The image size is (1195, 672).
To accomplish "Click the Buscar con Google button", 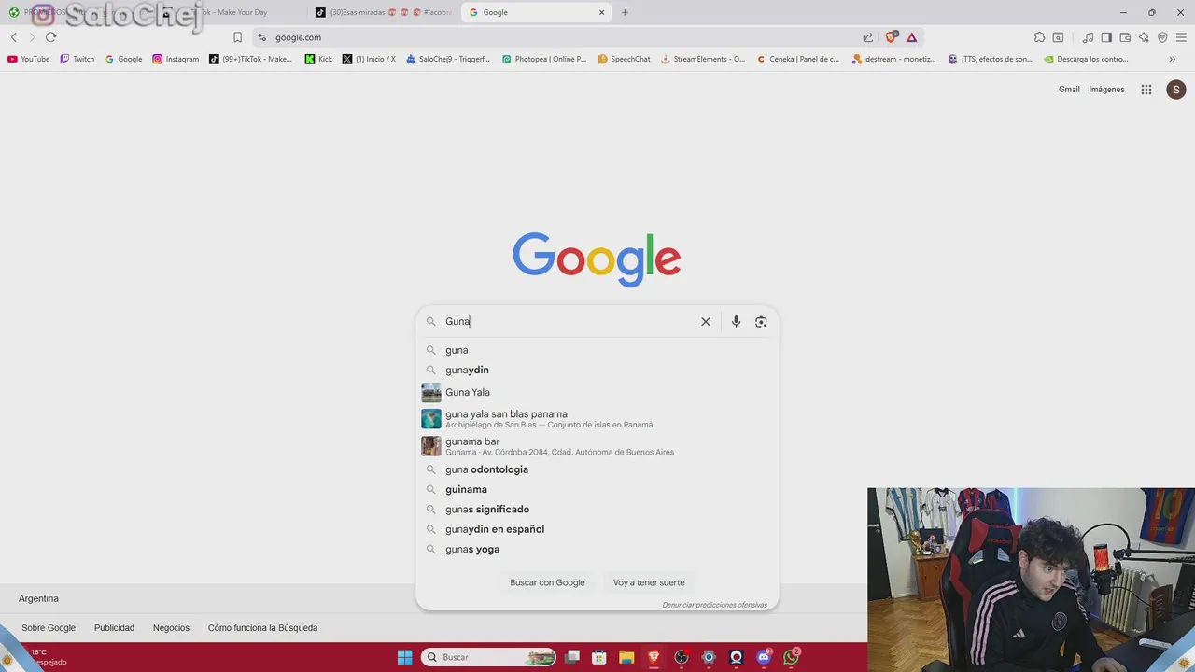I will 547,582.
